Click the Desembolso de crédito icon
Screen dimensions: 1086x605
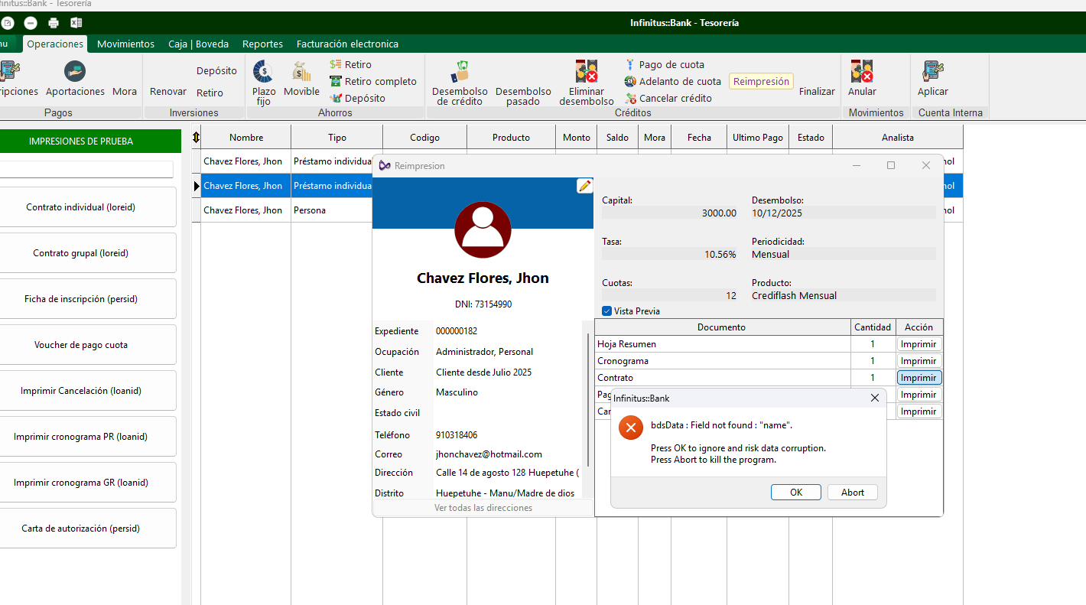pos(460,72)
